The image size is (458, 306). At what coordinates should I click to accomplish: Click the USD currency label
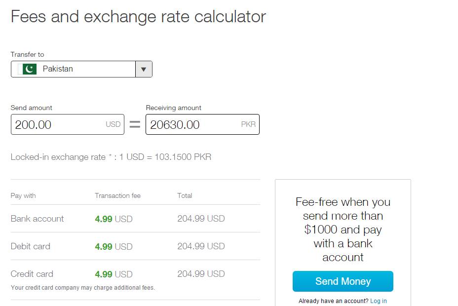coord(114,124)
